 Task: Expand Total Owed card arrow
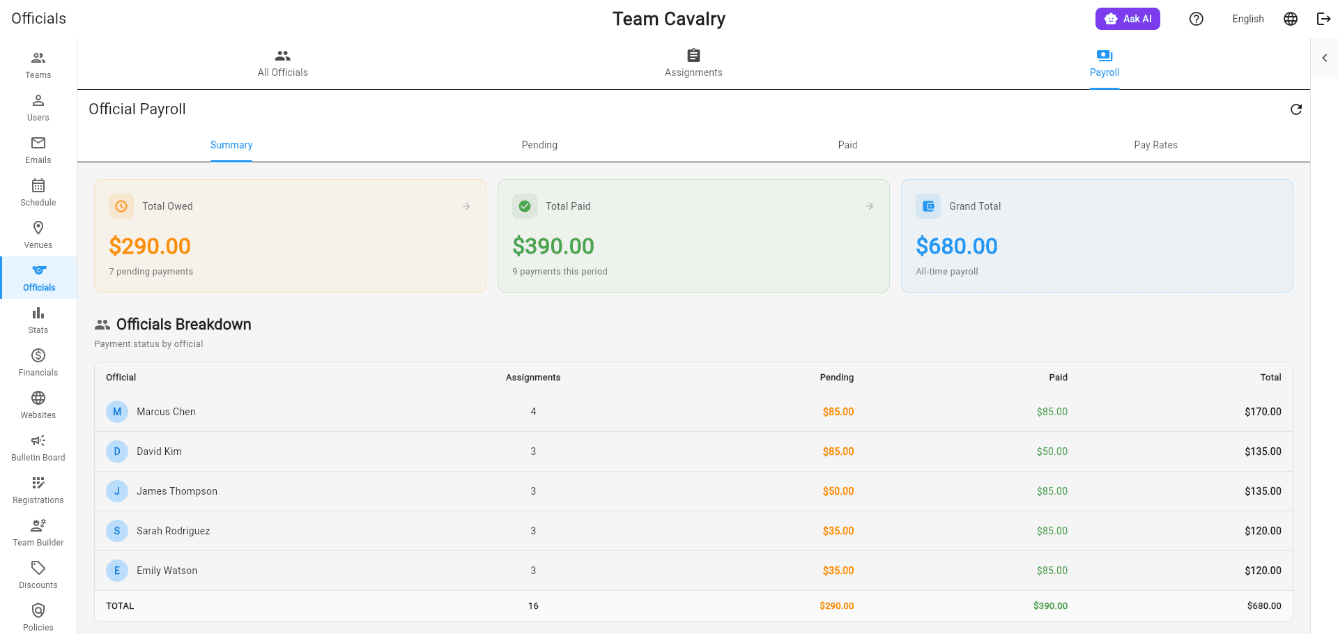pos(466,206)
